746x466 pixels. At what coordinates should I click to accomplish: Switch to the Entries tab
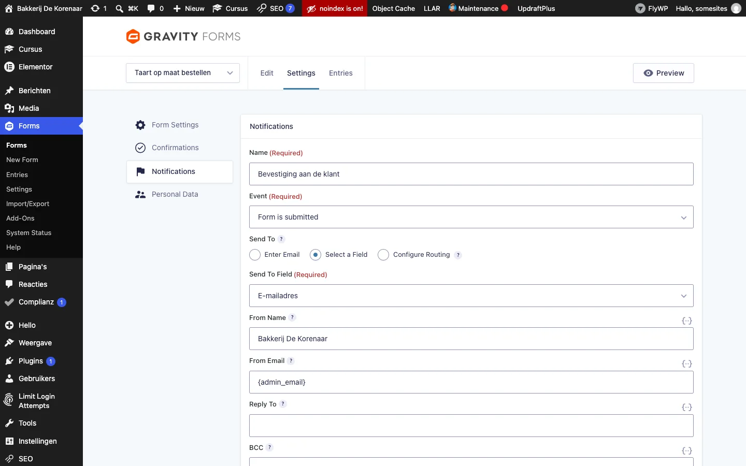(x=341, y=73)
